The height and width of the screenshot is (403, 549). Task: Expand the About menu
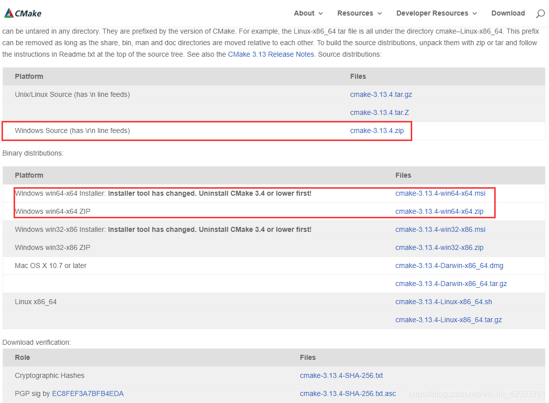pos(308,13)
